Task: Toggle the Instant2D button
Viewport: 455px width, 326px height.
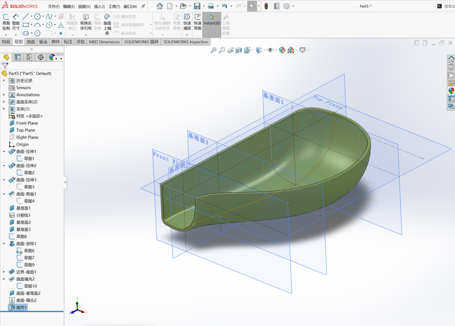Action: pyautogui.click(x=212, y=25)
